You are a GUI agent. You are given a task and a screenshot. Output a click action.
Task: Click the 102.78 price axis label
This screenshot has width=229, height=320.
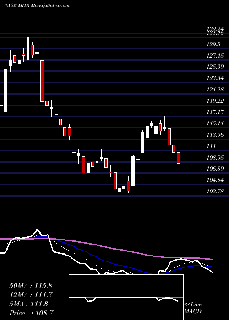[x=214, y=192]
